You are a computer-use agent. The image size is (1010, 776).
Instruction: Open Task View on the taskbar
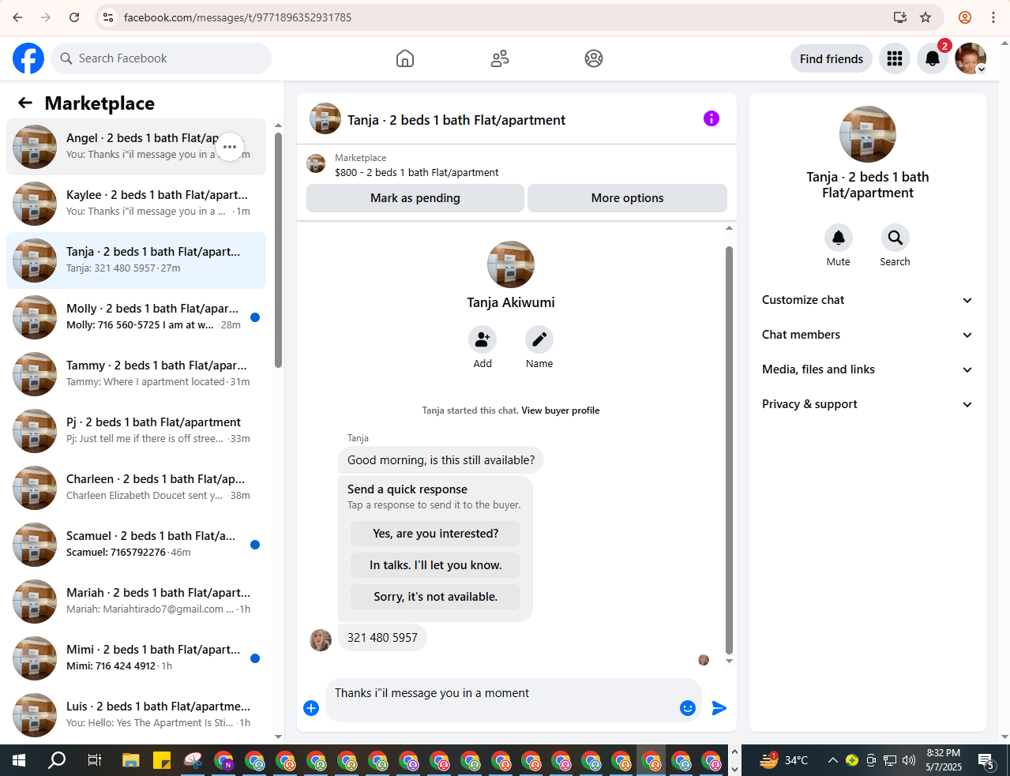[x=94, y=760]
